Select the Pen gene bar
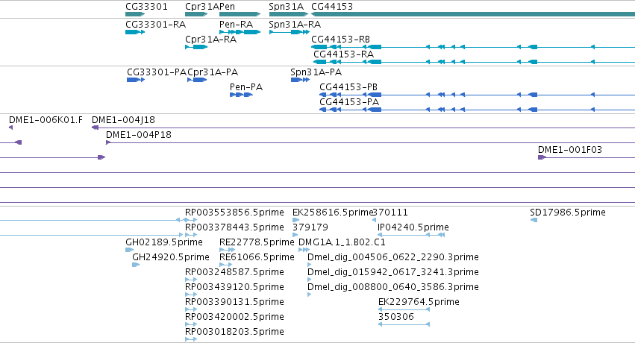The image size is (635, 343). pyautogui.click(x=240, y=14)
